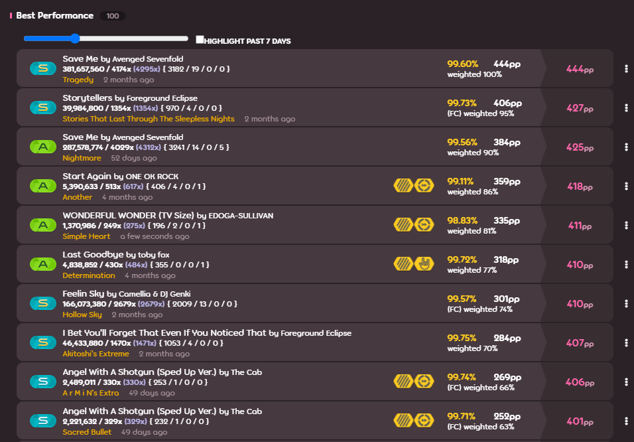Click Double Time icon on A r M i N's Extra score
Viewport: 634px width, 442px height.
424,382
